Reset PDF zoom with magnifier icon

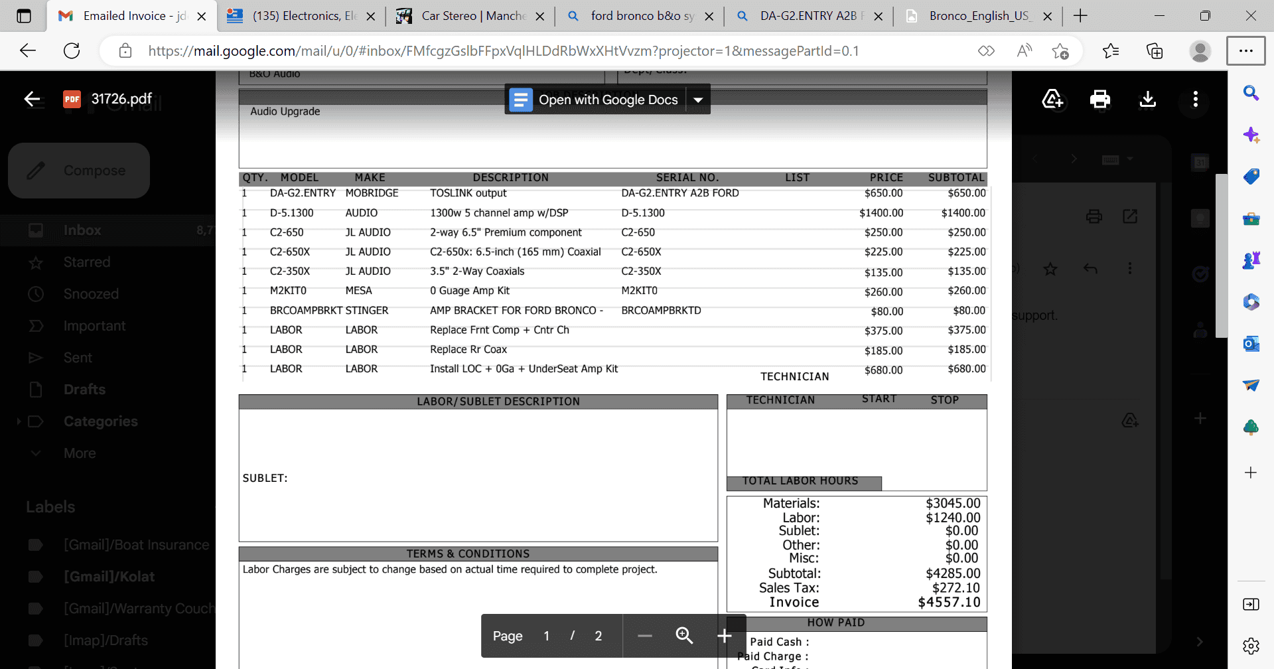point(684,636)
